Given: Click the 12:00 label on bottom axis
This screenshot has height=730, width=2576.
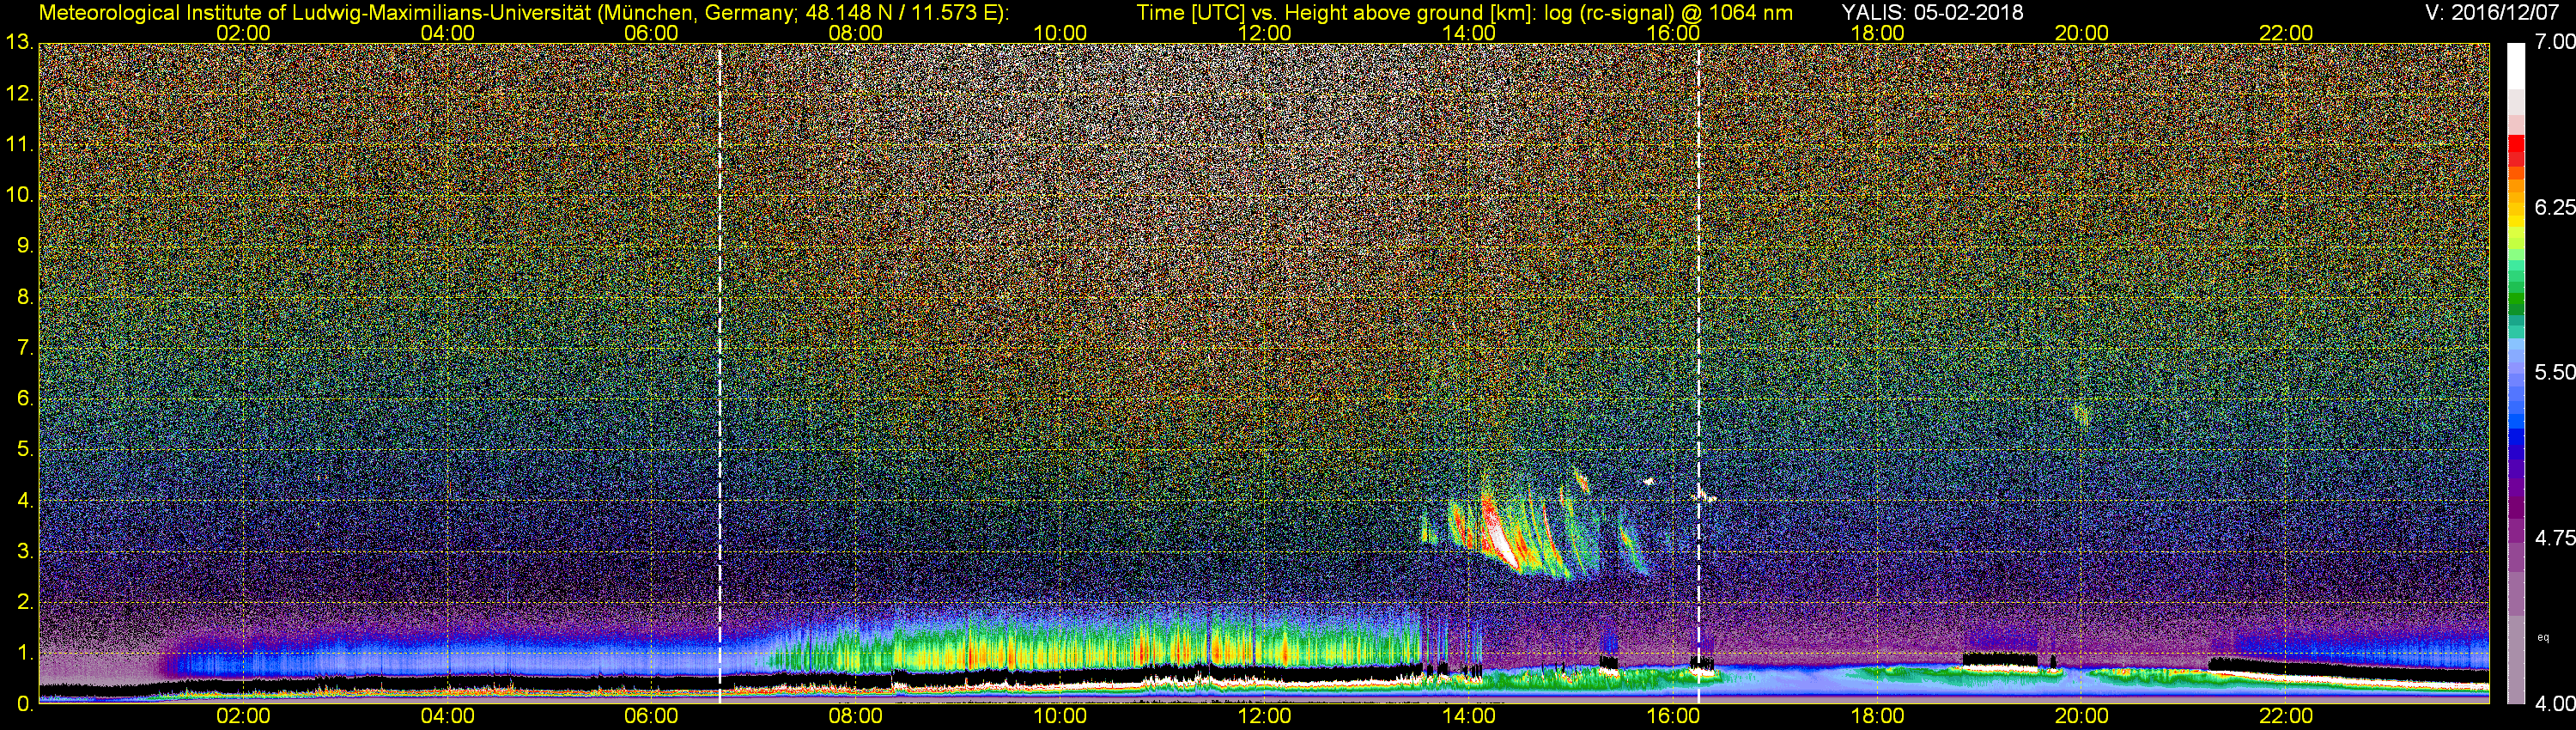Looking at the screenshot, I should point(1264,716).
